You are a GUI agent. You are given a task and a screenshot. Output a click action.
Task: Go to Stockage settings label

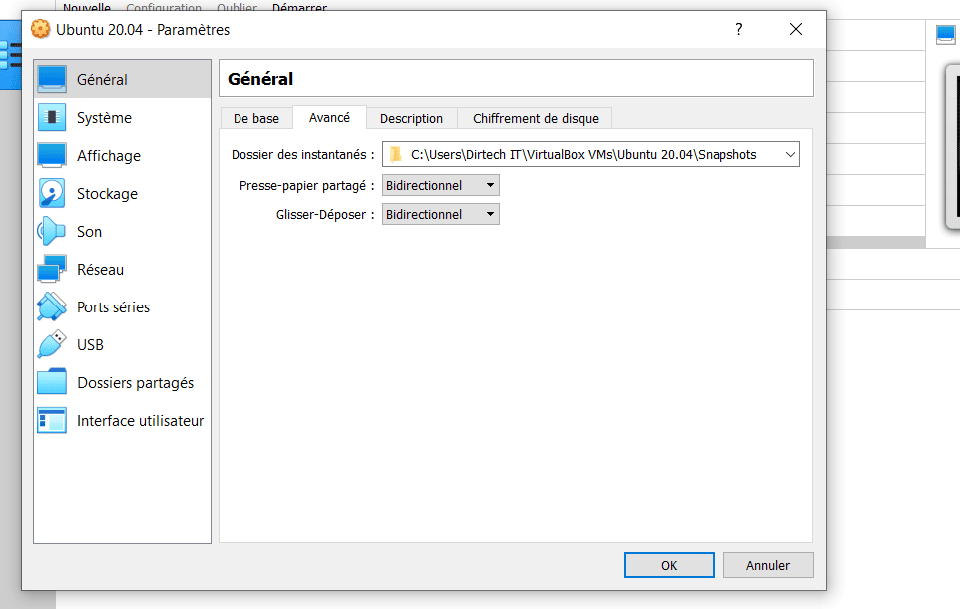coord(107,194)
